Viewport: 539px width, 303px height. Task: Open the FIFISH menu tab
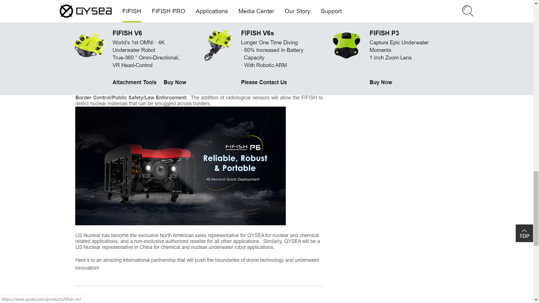pyautogui.click(x=132, y=11)
